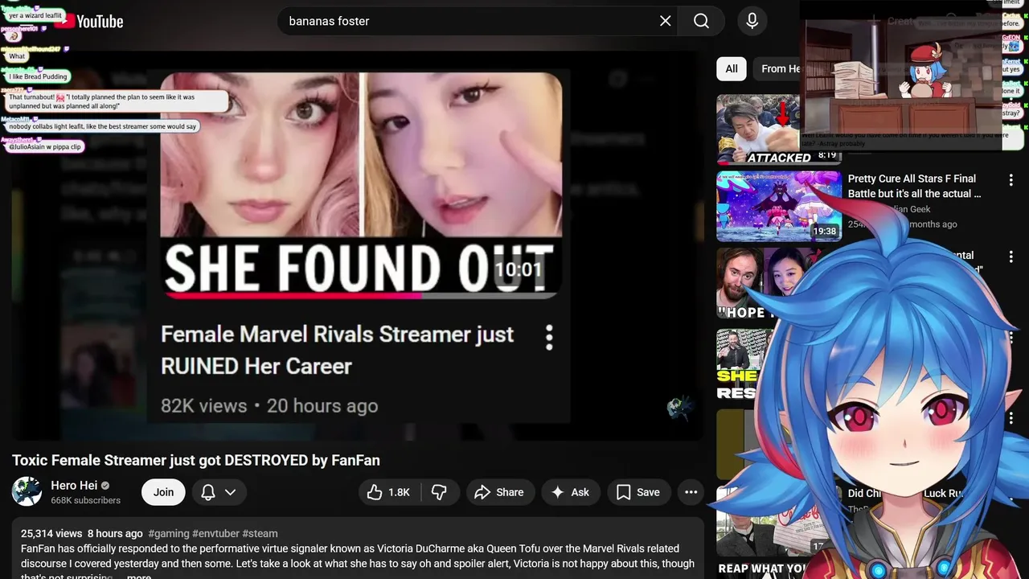Open the Pretty Cure All Stars thumbnail
This screenshot has height=579, width=1029.
(x=778, y=206)
